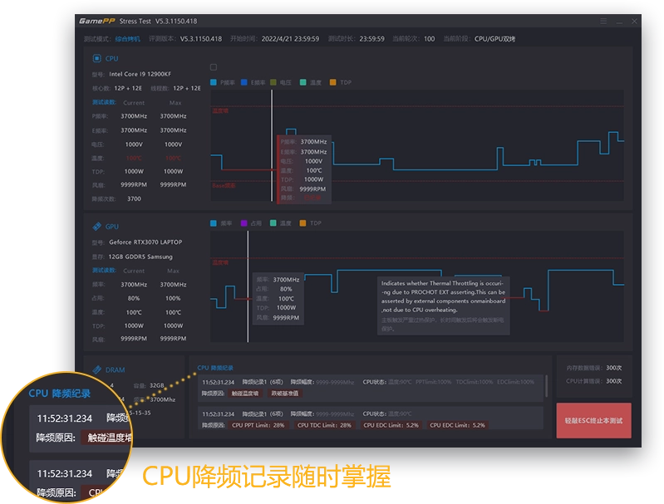Tick the checkbox above the CPU legend
664x504 pixels.
[214, 67]
